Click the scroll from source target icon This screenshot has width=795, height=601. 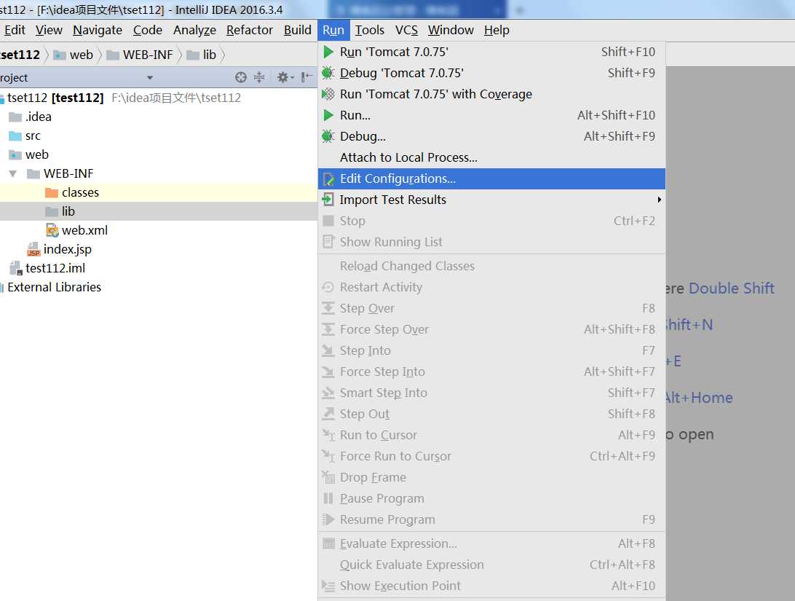tap(241, 77)
